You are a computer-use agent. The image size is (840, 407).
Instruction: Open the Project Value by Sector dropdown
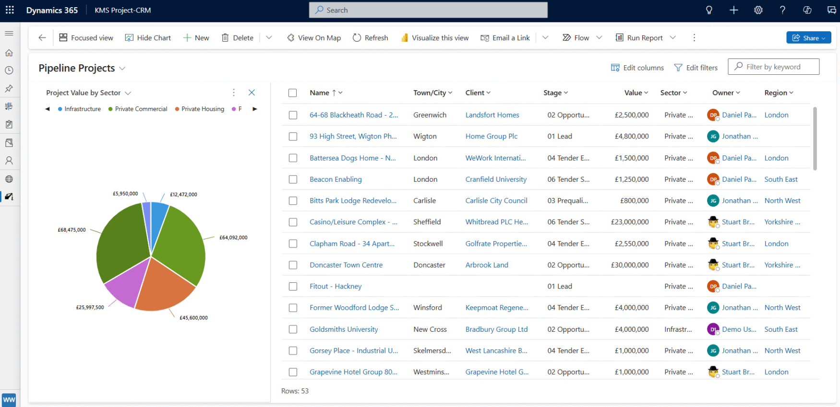click(x=128, y=93)
